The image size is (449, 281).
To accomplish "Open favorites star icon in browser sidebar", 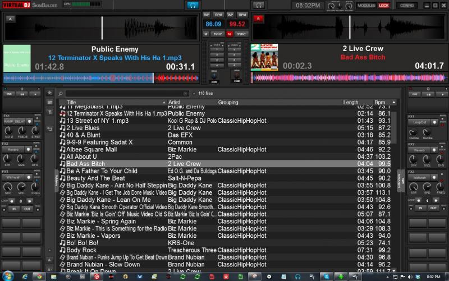I will point(50,93).
